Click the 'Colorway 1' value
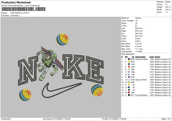 (x=15, y=15)
